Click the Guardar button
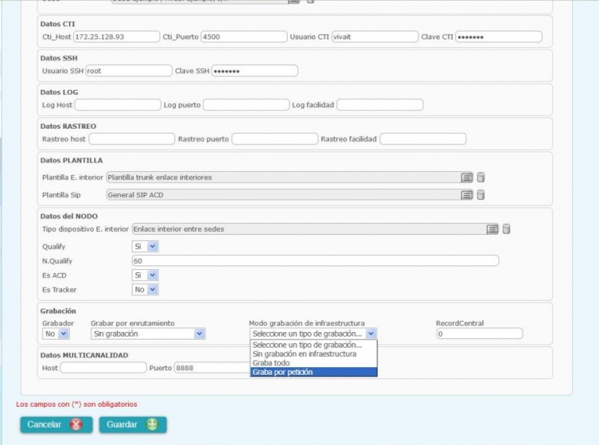 pos(133,425)
